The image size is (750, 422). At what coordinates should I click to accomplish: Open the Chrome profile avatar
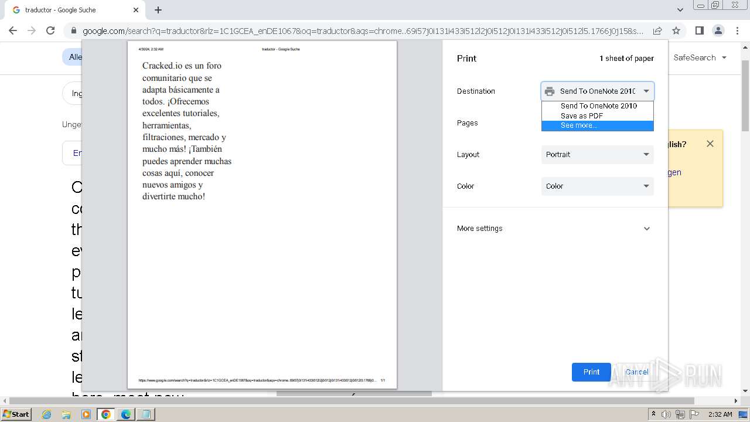point(718,30)
